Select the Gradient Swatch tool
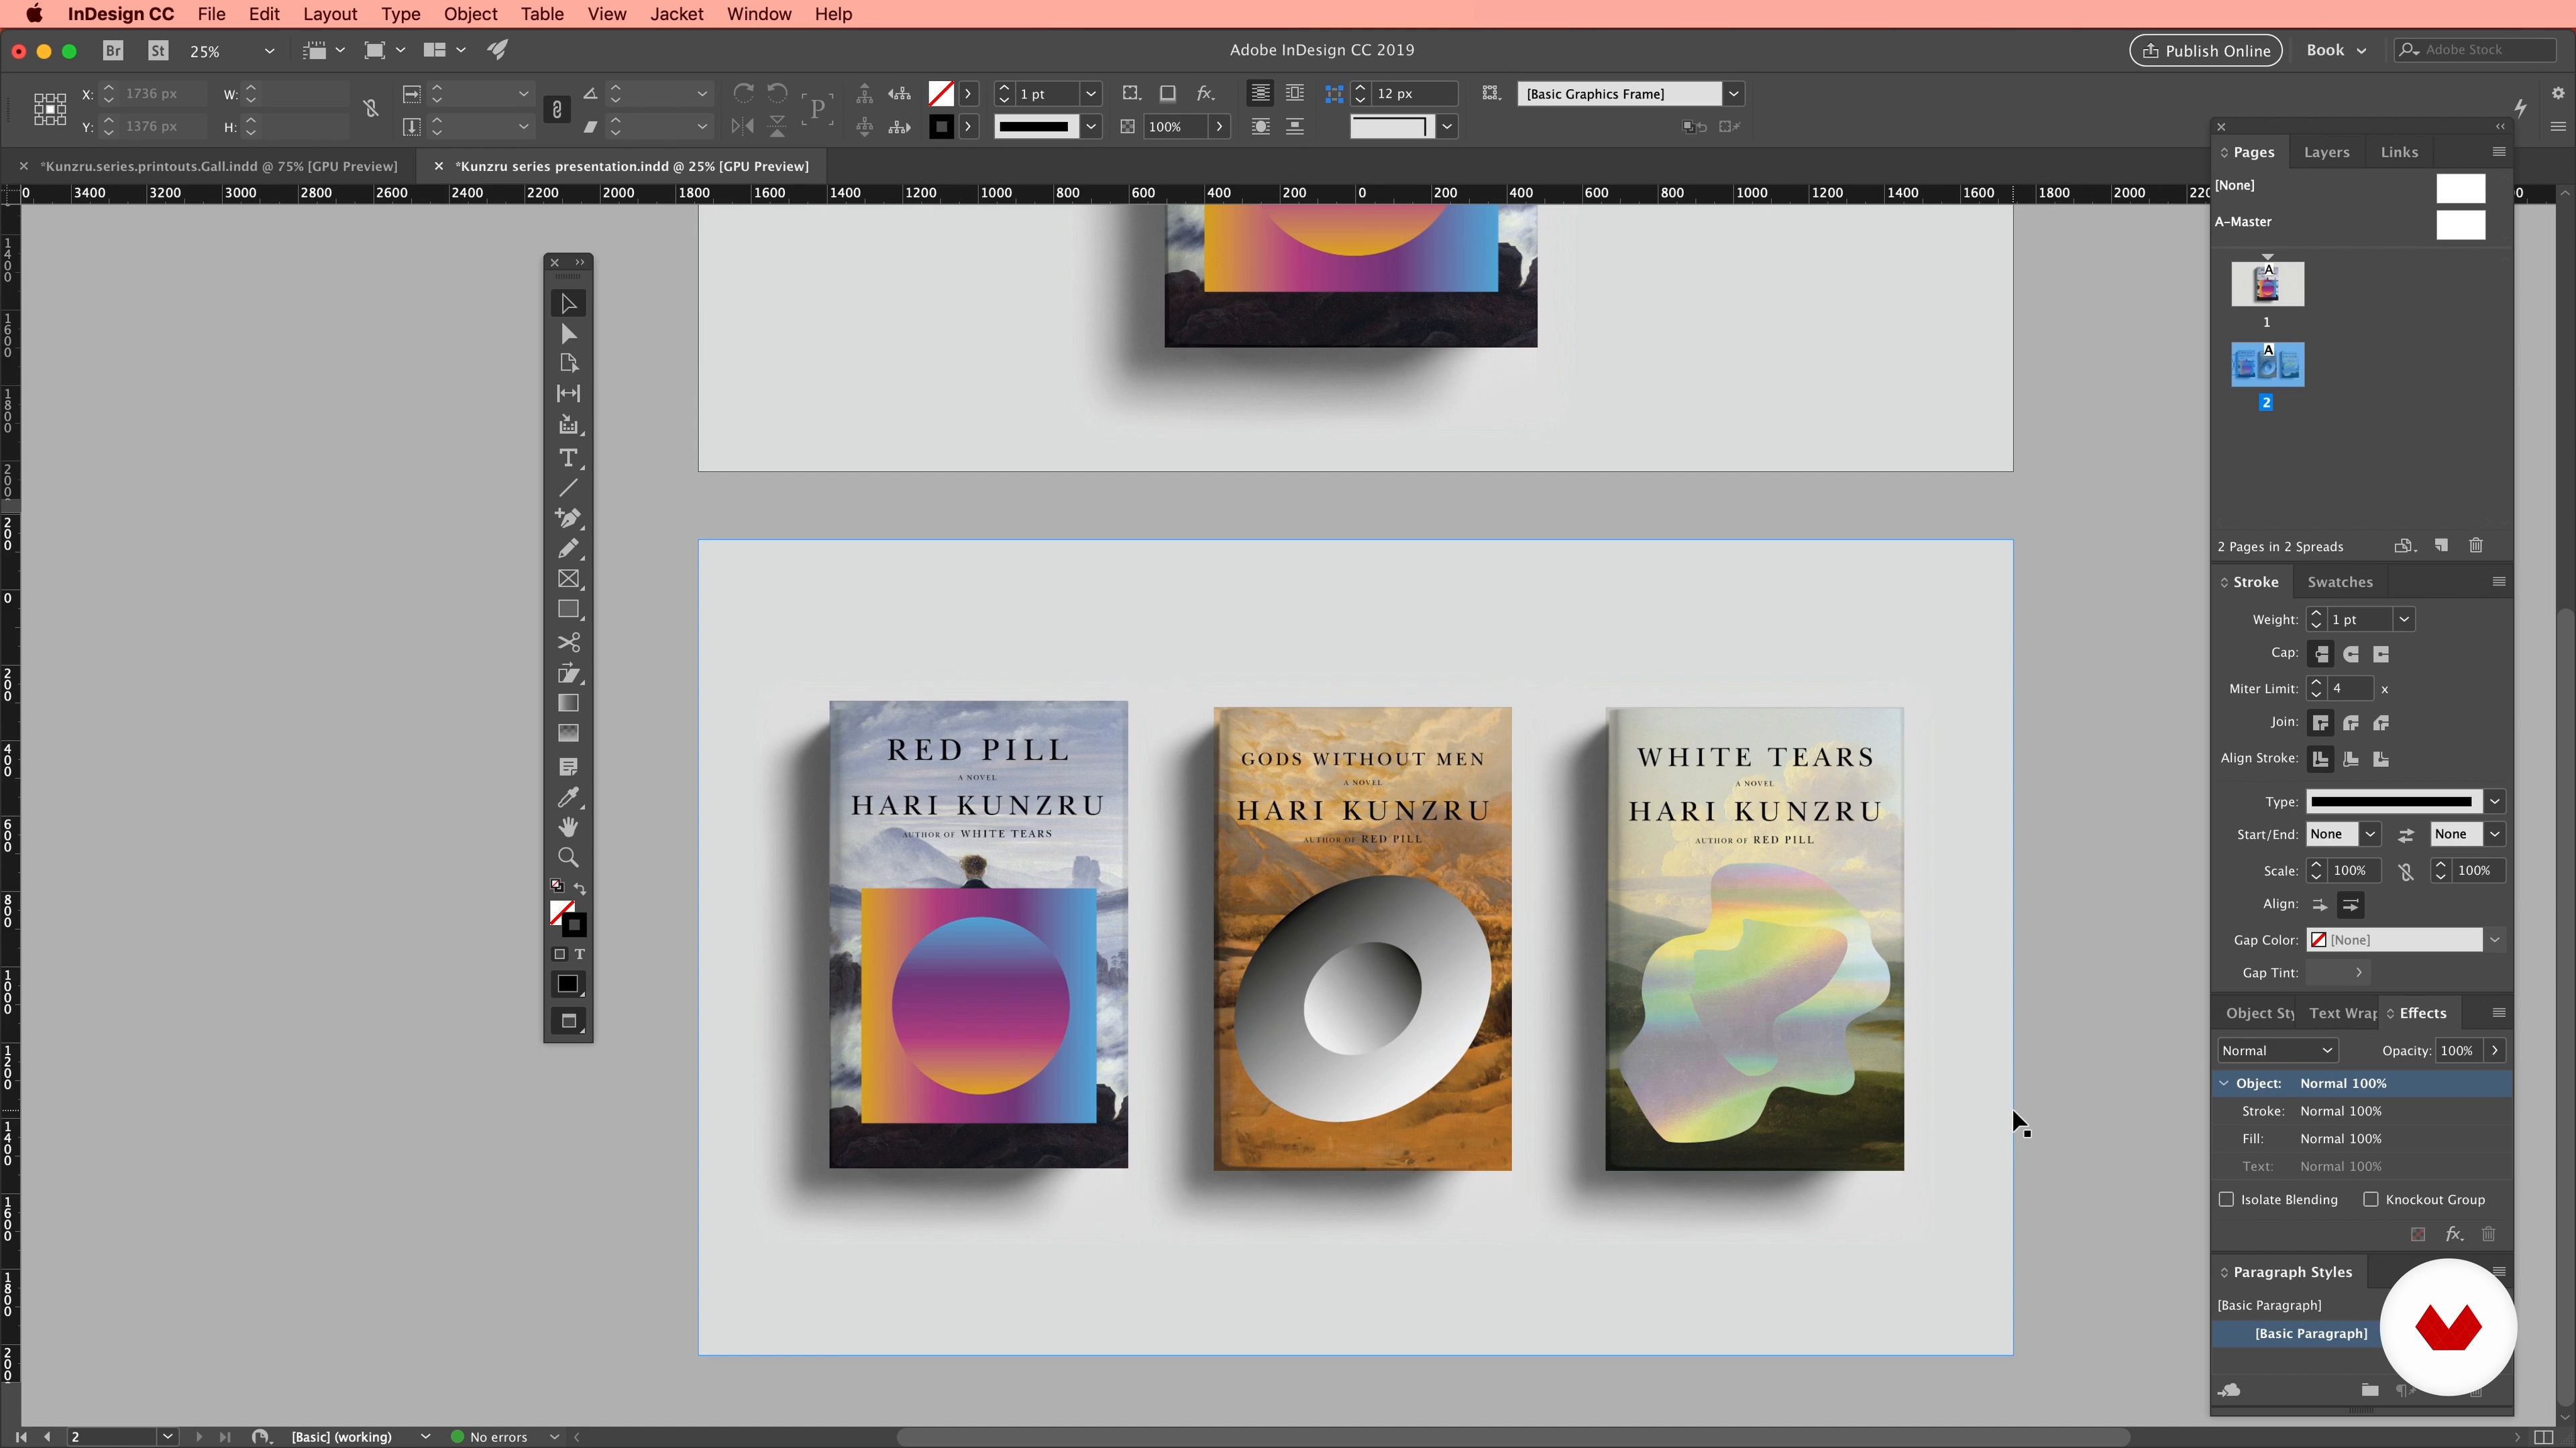 [x=568, y=703]
